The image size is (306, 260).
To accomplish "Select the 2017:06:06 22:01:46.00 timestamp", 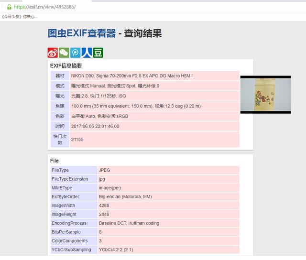I will (x=95, y=126).
